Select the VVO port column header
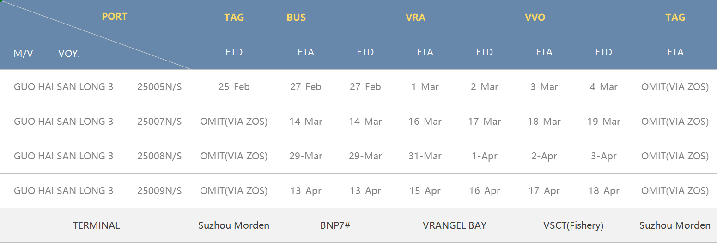The height and width of the screenshot is (243, 717). [x=535, y=18]
